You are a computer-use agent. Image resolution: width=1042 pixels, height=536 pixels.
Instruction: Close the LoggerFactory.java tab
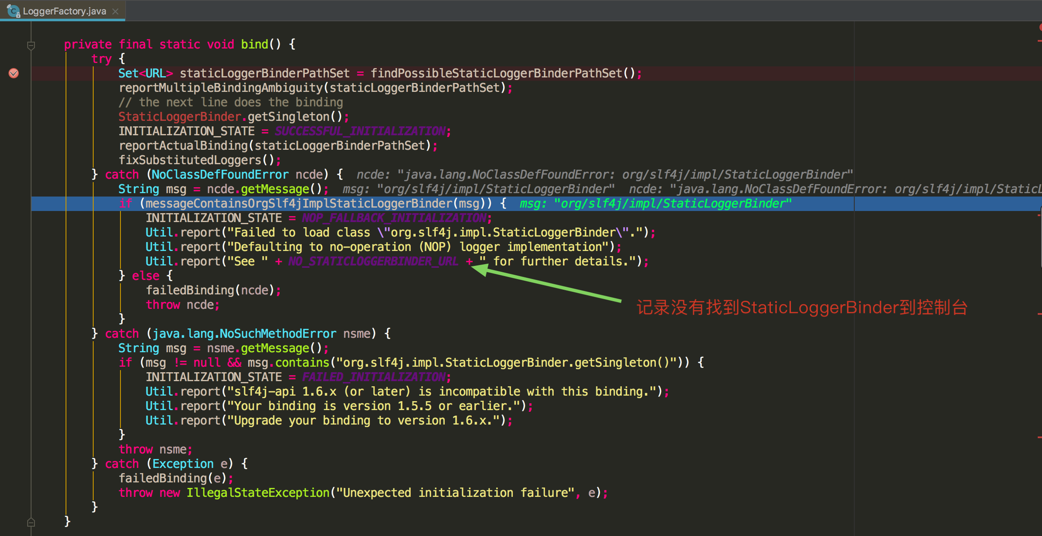(115, 11)
